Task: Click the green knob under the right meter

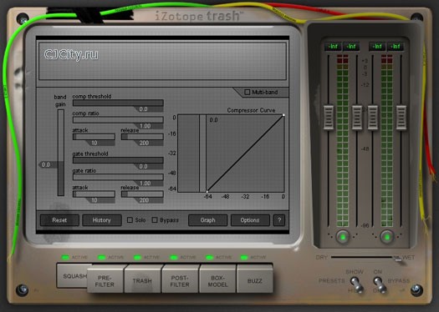Action: tap(387, 237)
